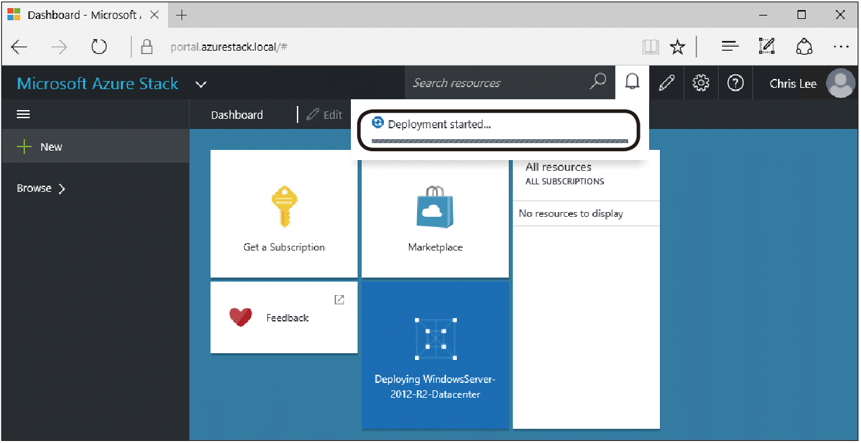The image size is (861, 443).
Task: Click the deployment started sync icon
Action: click(x=378, y=122)
